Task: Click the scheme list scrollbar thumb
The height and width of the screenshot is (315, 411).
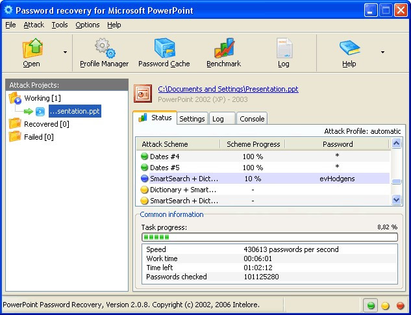Action: [x=396, y=181]
